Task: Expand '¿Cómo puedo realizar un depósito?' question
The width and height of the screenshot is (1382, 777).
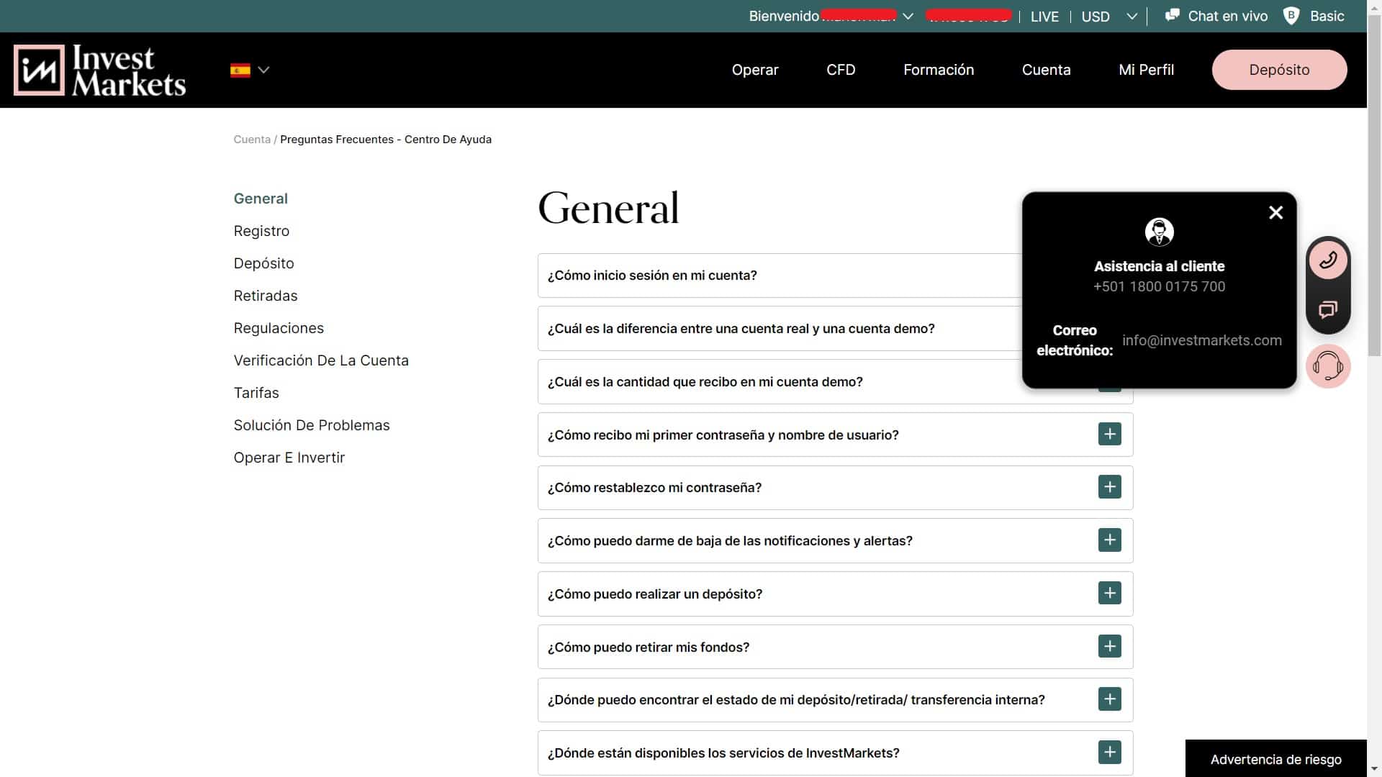Action: point(1109,594)
